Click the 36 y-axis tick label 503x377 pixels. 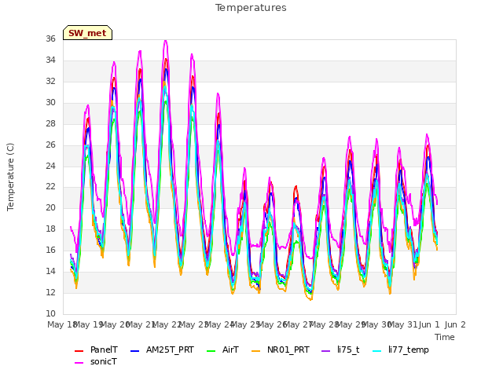tap(50, 38)
